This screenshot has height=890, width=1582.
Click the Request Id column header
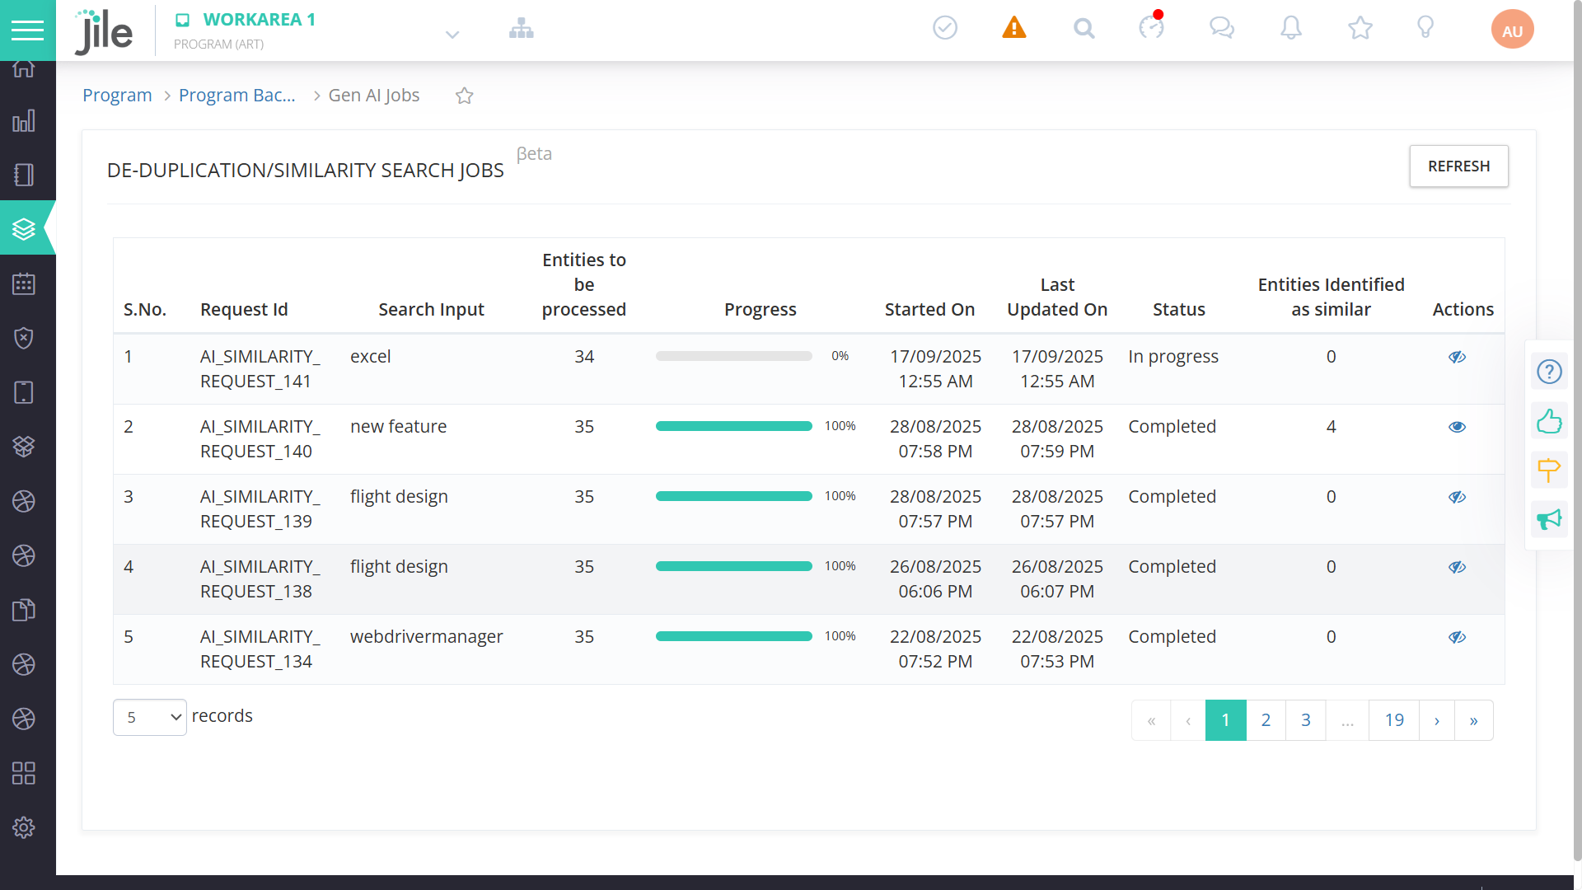point(244,310)
